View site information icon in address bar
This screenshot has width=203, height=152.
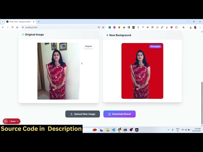(x=23, y=27)
